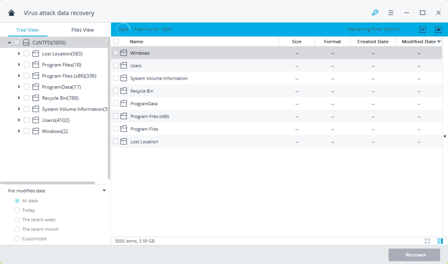Tick the Recycle Bin(789) tree checkbox
The width and height of the screenshot is (448, 264).
click(x=27, y=98)
